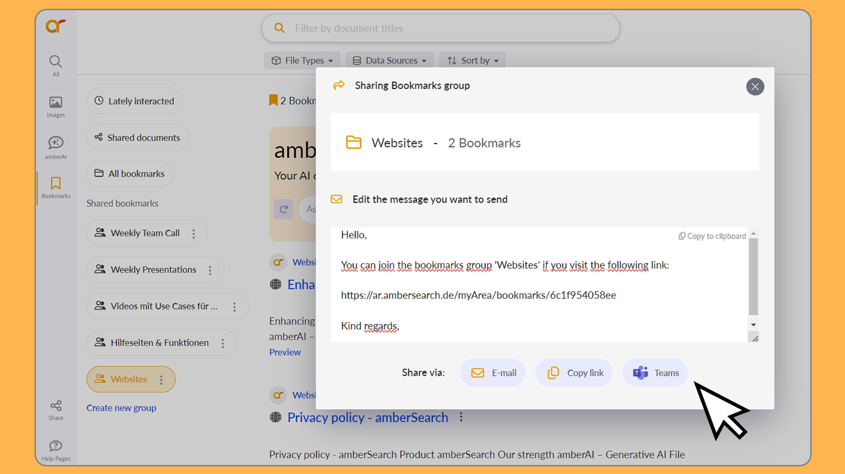
Task: Click scrollbar down arrow in message box
Action: tap(753, 325)
